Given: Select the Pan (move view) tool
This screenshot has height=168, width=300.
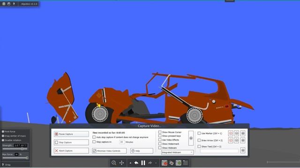Looking at the screenshot, I should 121,163.
